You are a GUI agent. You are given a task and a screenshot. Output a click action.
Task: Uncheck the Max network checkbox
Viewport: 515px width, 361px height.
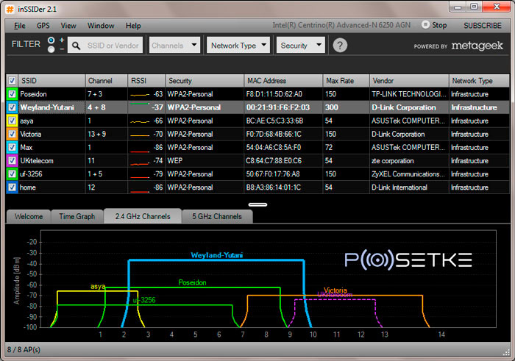pos(12,147)
